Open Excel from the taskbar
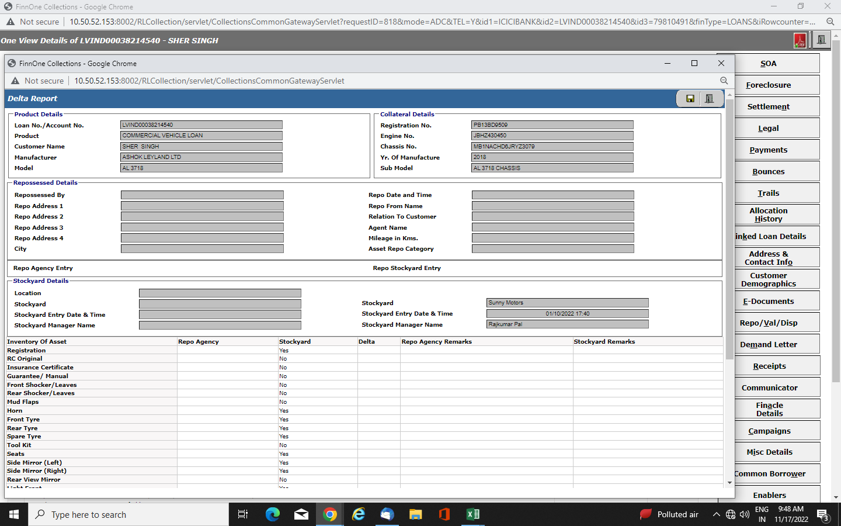 click(472, 514)
